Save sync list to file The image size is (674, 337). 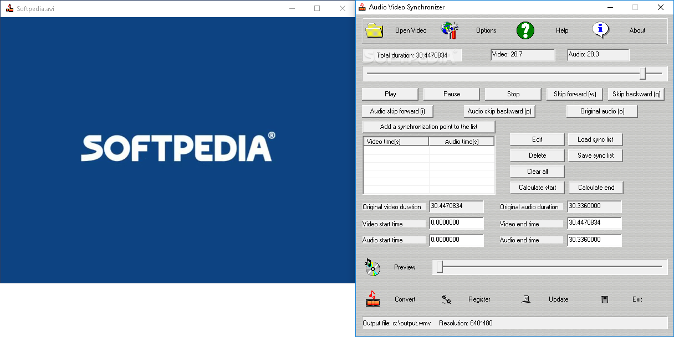[595, 155]
